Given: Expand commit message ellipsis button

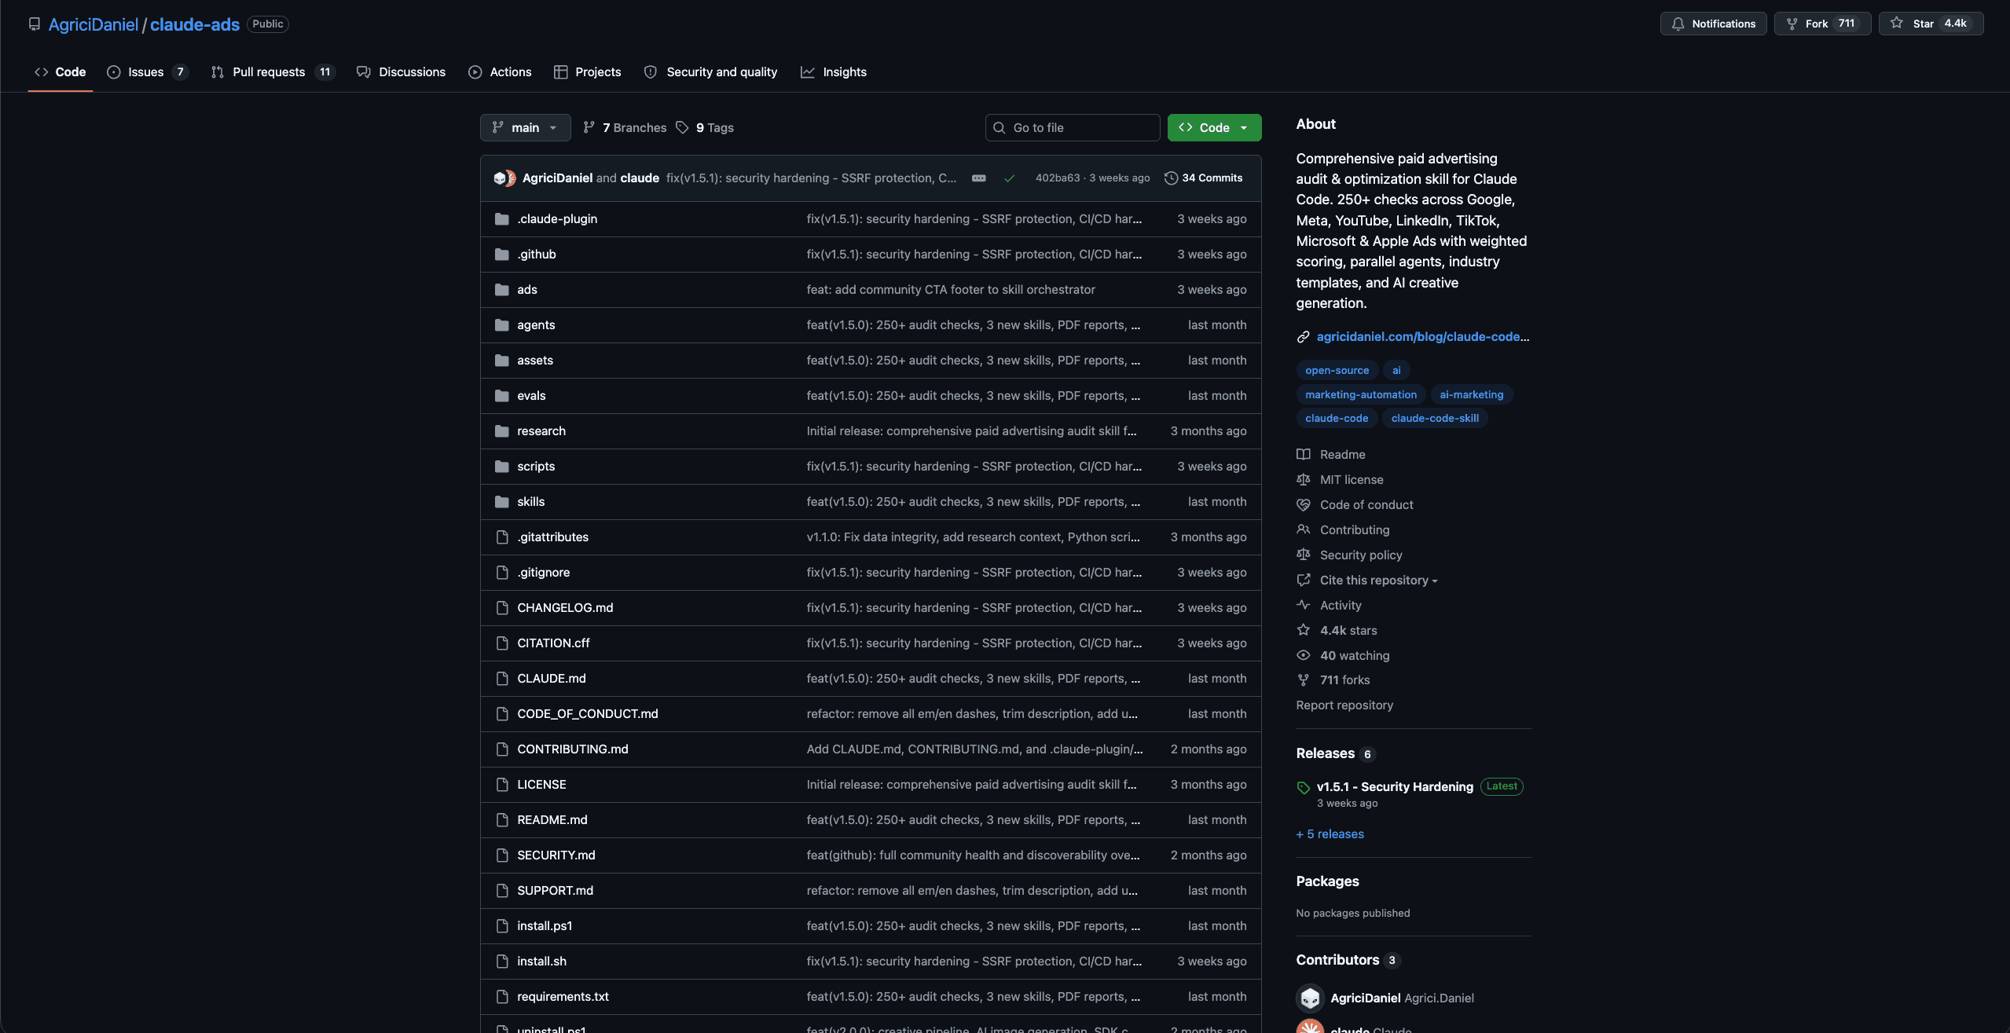Looking at the screenshot, I should point(978,178).
